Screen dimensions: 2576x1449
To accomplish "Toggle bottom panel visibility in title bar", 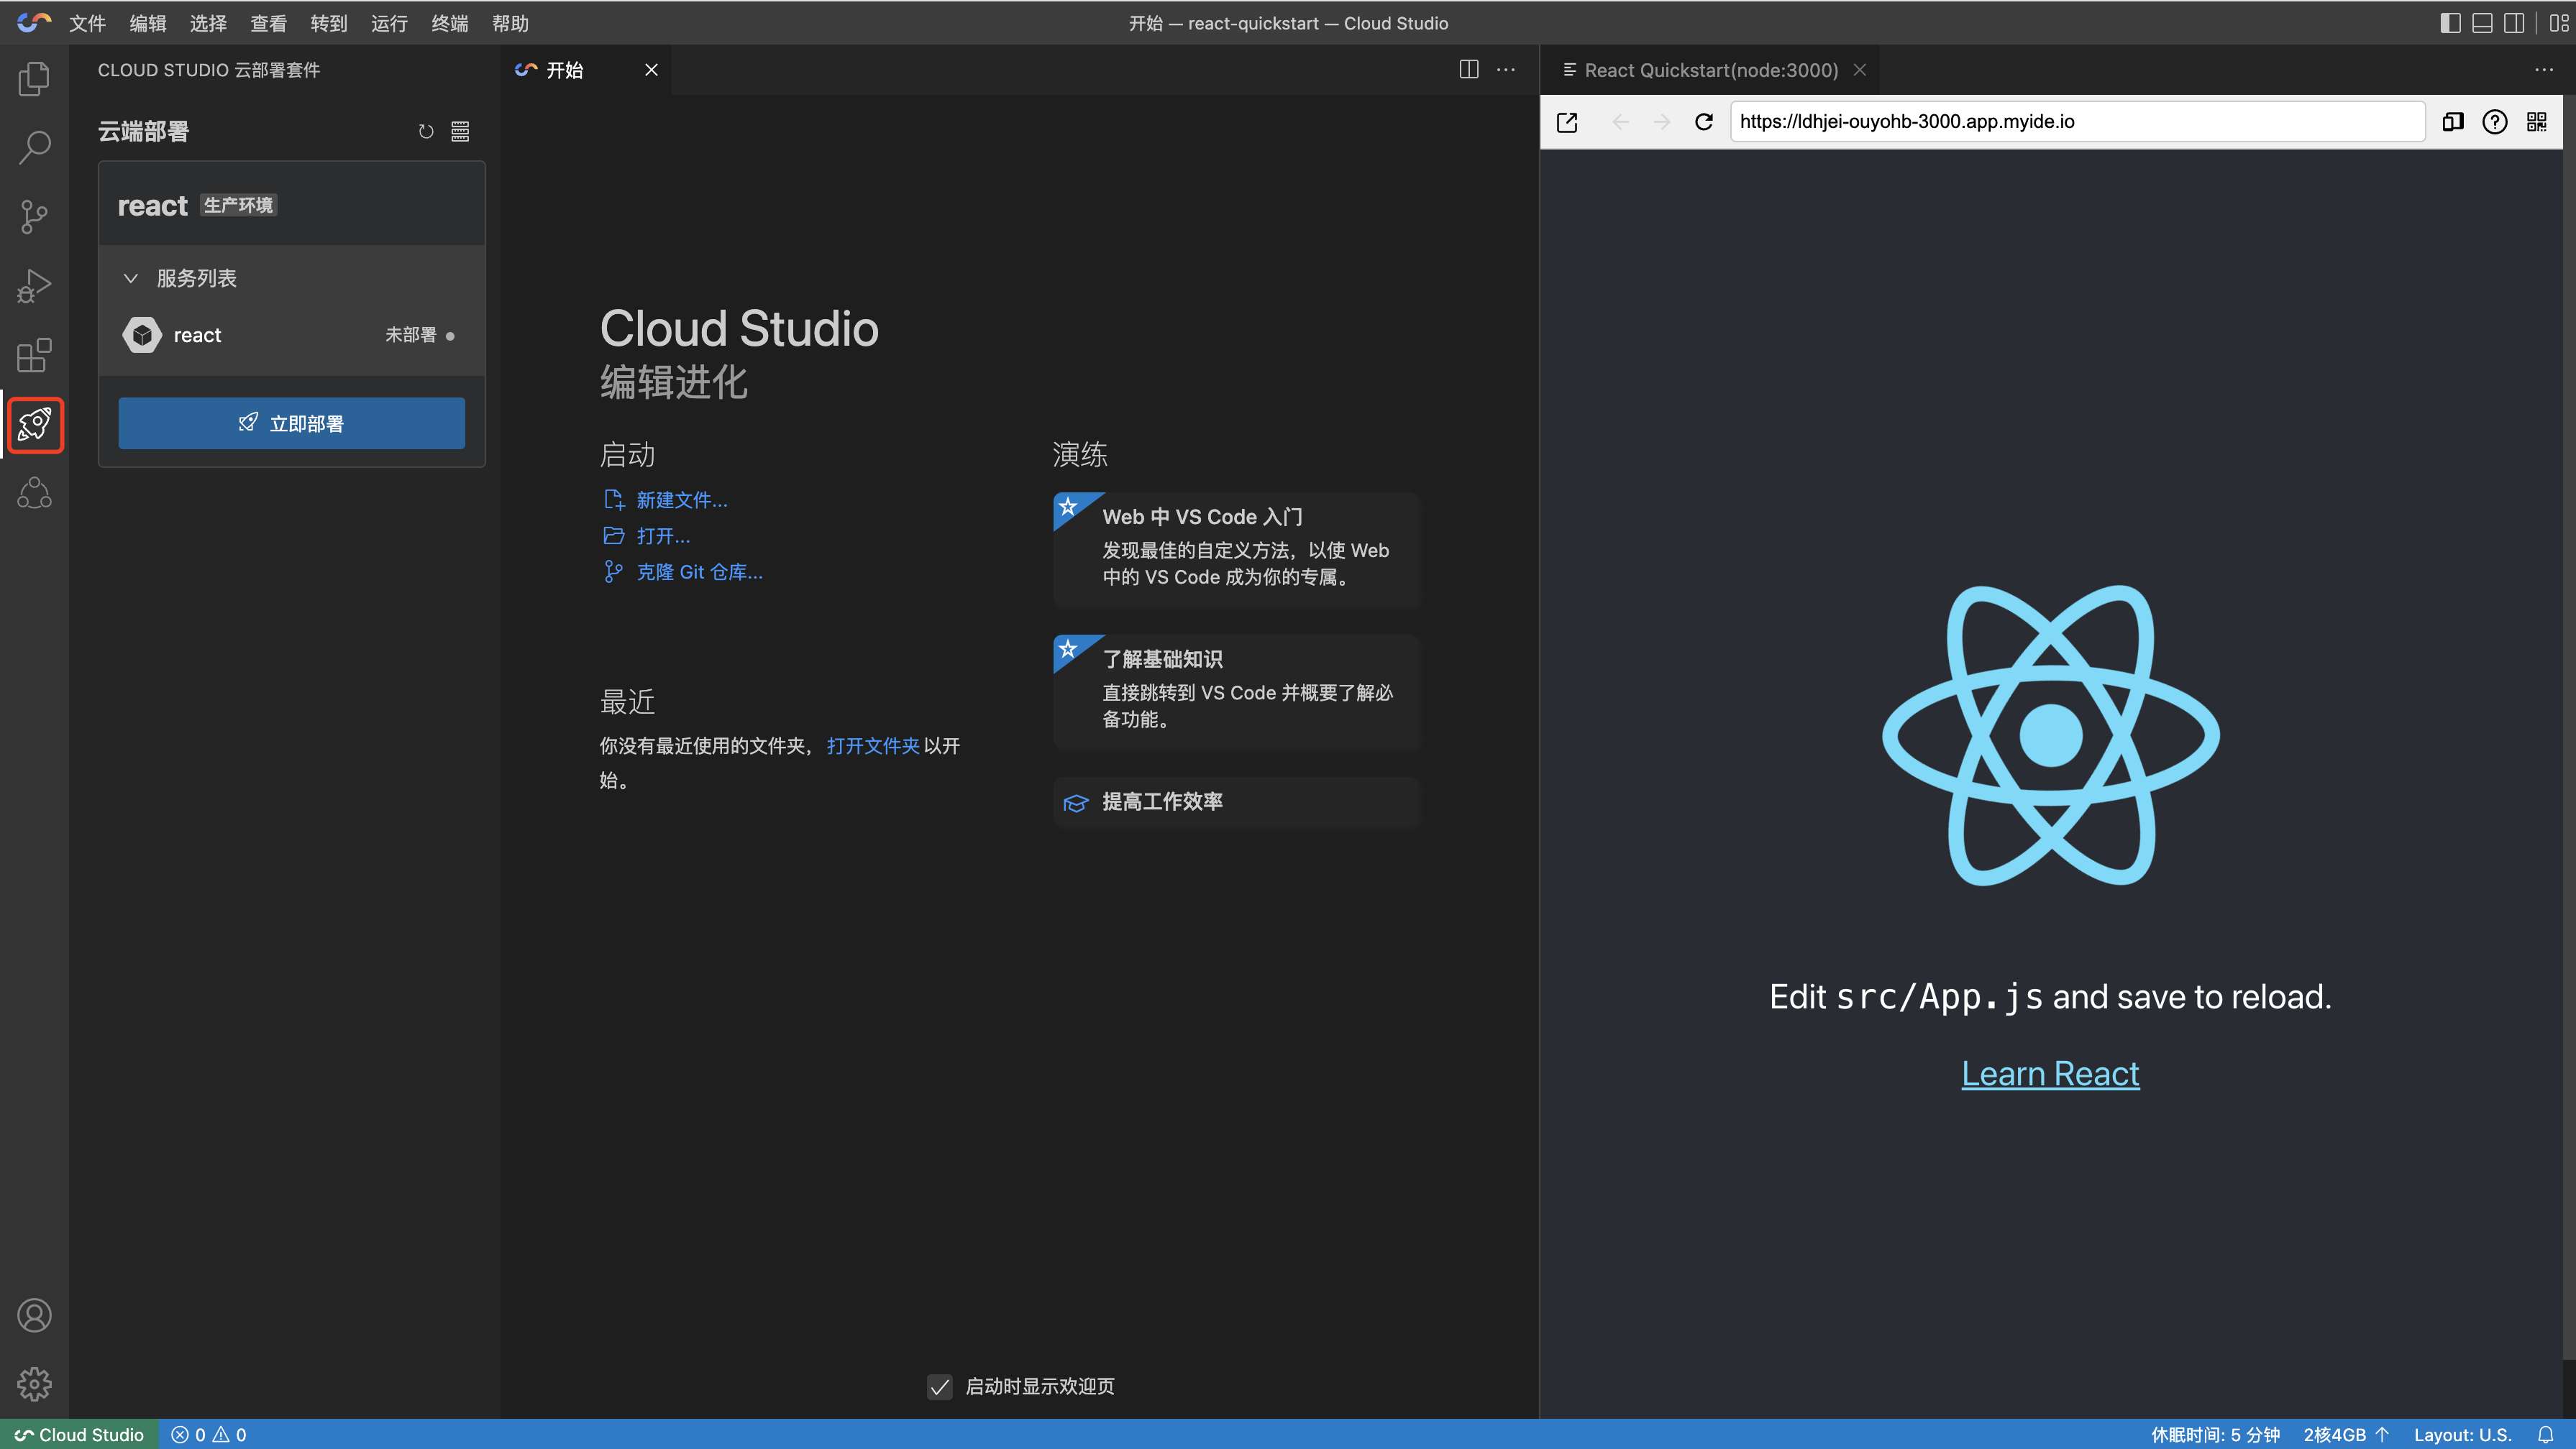I will point(2482,23).
